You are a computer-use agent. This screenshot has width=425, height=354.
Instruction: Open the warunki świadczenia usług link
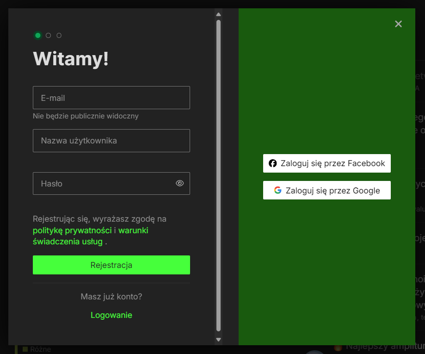[x=91, y=236]
